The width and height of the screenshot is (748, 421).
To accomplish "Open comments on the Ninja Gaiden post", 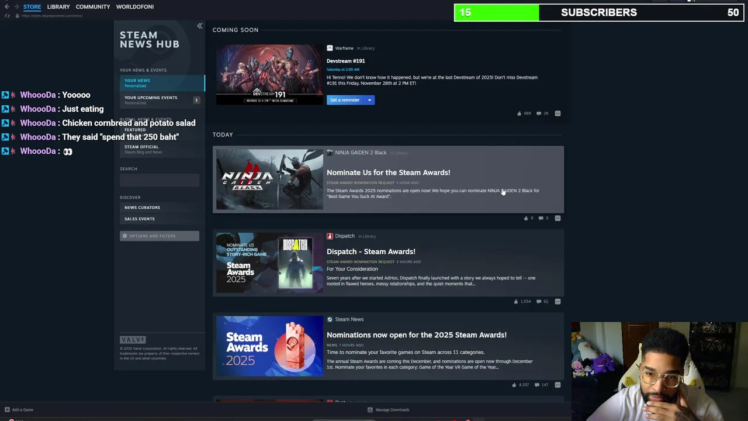I will pyautogui.click(x=541, y=218).
